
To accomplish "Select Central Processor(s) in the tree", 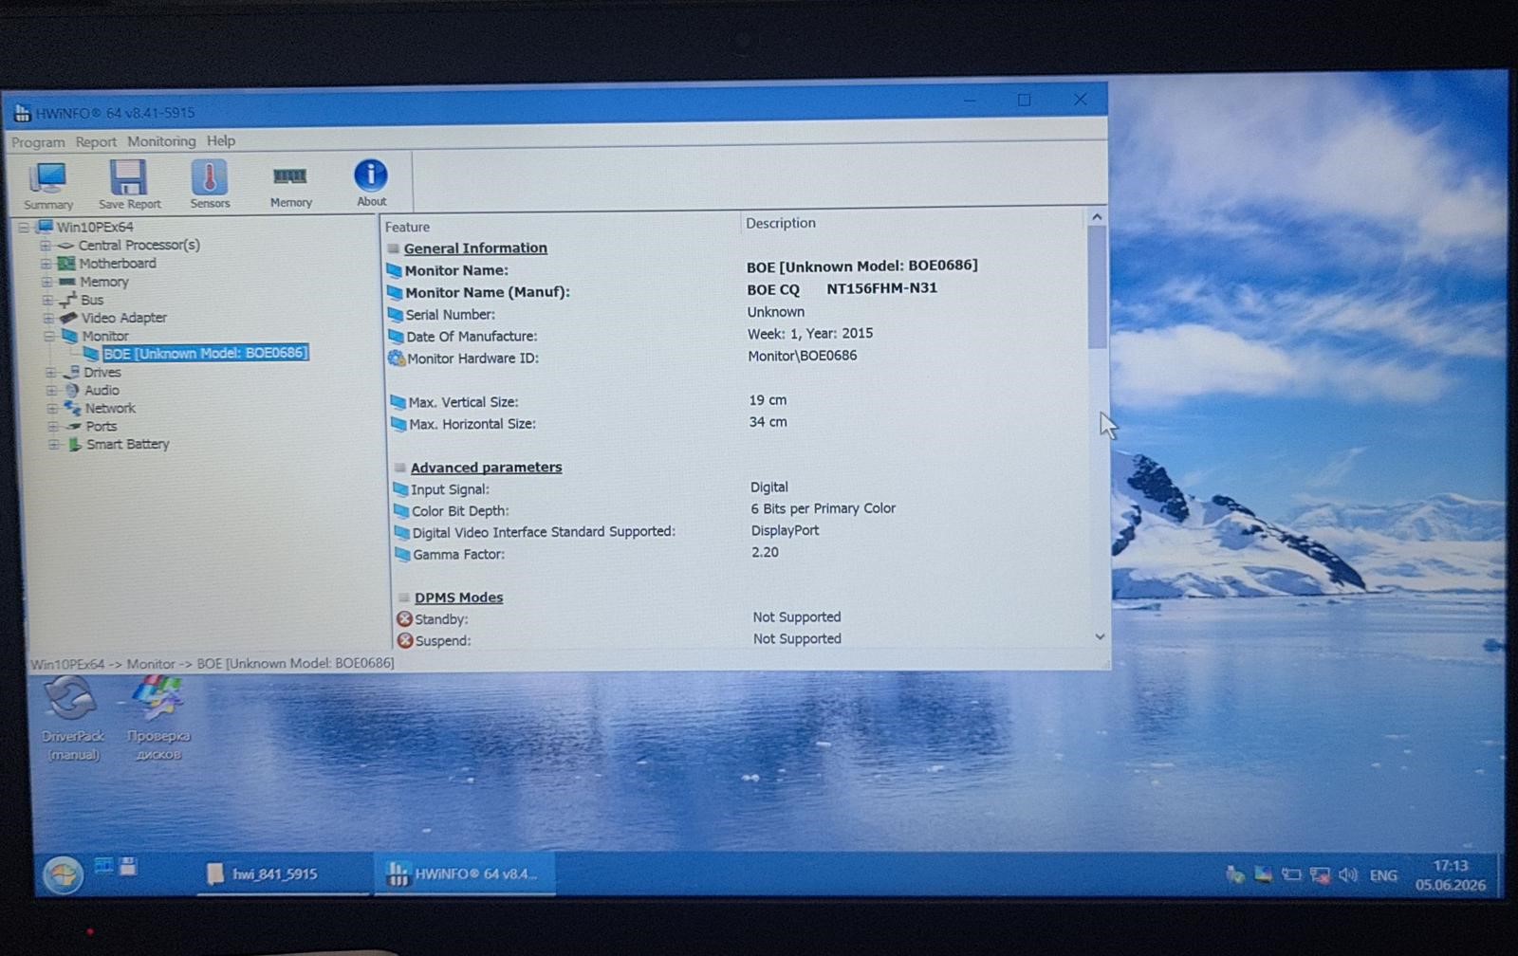I will tap(139, 245).
